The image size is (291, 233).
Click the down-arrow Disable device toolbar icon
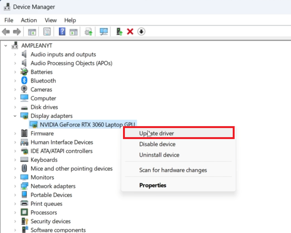pos(141,31)
